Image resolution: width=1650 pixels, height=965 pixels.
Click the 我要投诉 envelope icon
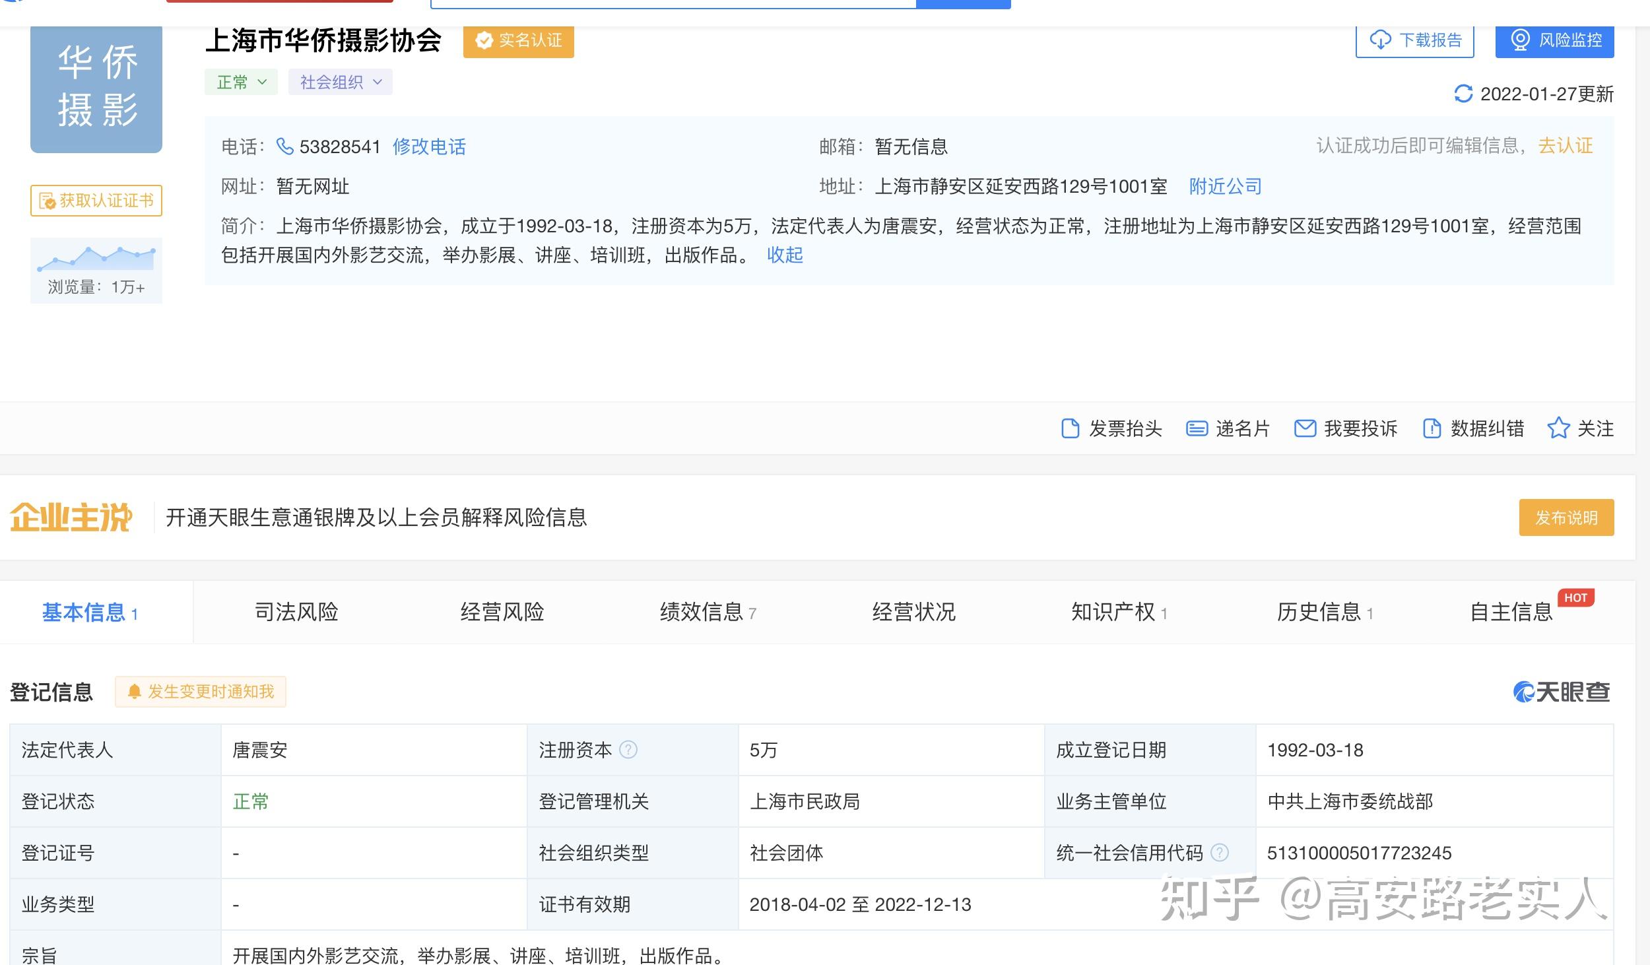pos(1305,428)
